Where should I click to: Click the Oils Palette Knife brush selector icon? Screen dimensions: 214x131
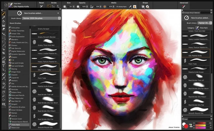coord(11,5)
